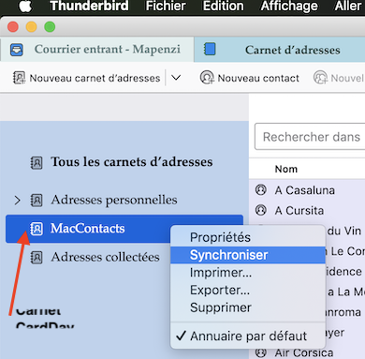Click the MacContacts book icon
This screenshot has height=359, width=365.
[36, 229]
